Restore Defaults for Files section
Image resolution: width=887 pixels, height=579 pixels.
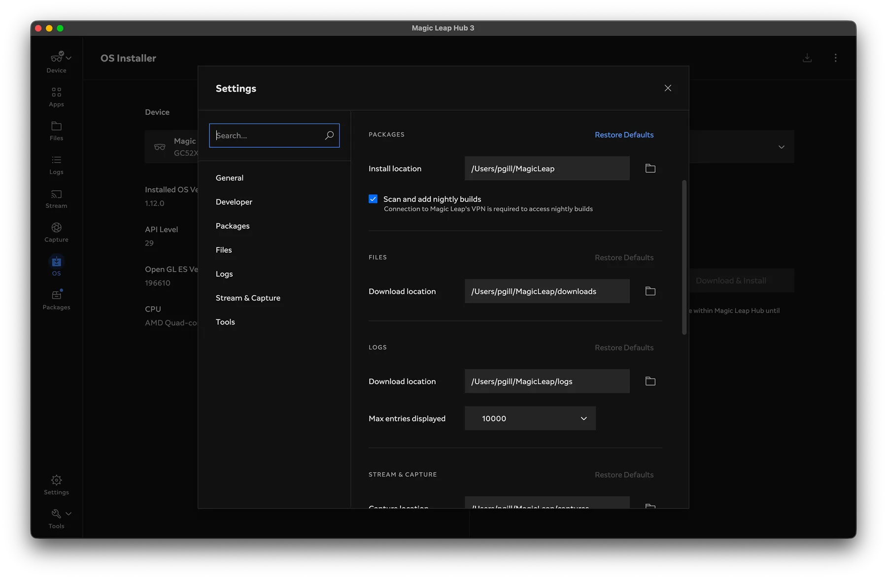[624, 257]
